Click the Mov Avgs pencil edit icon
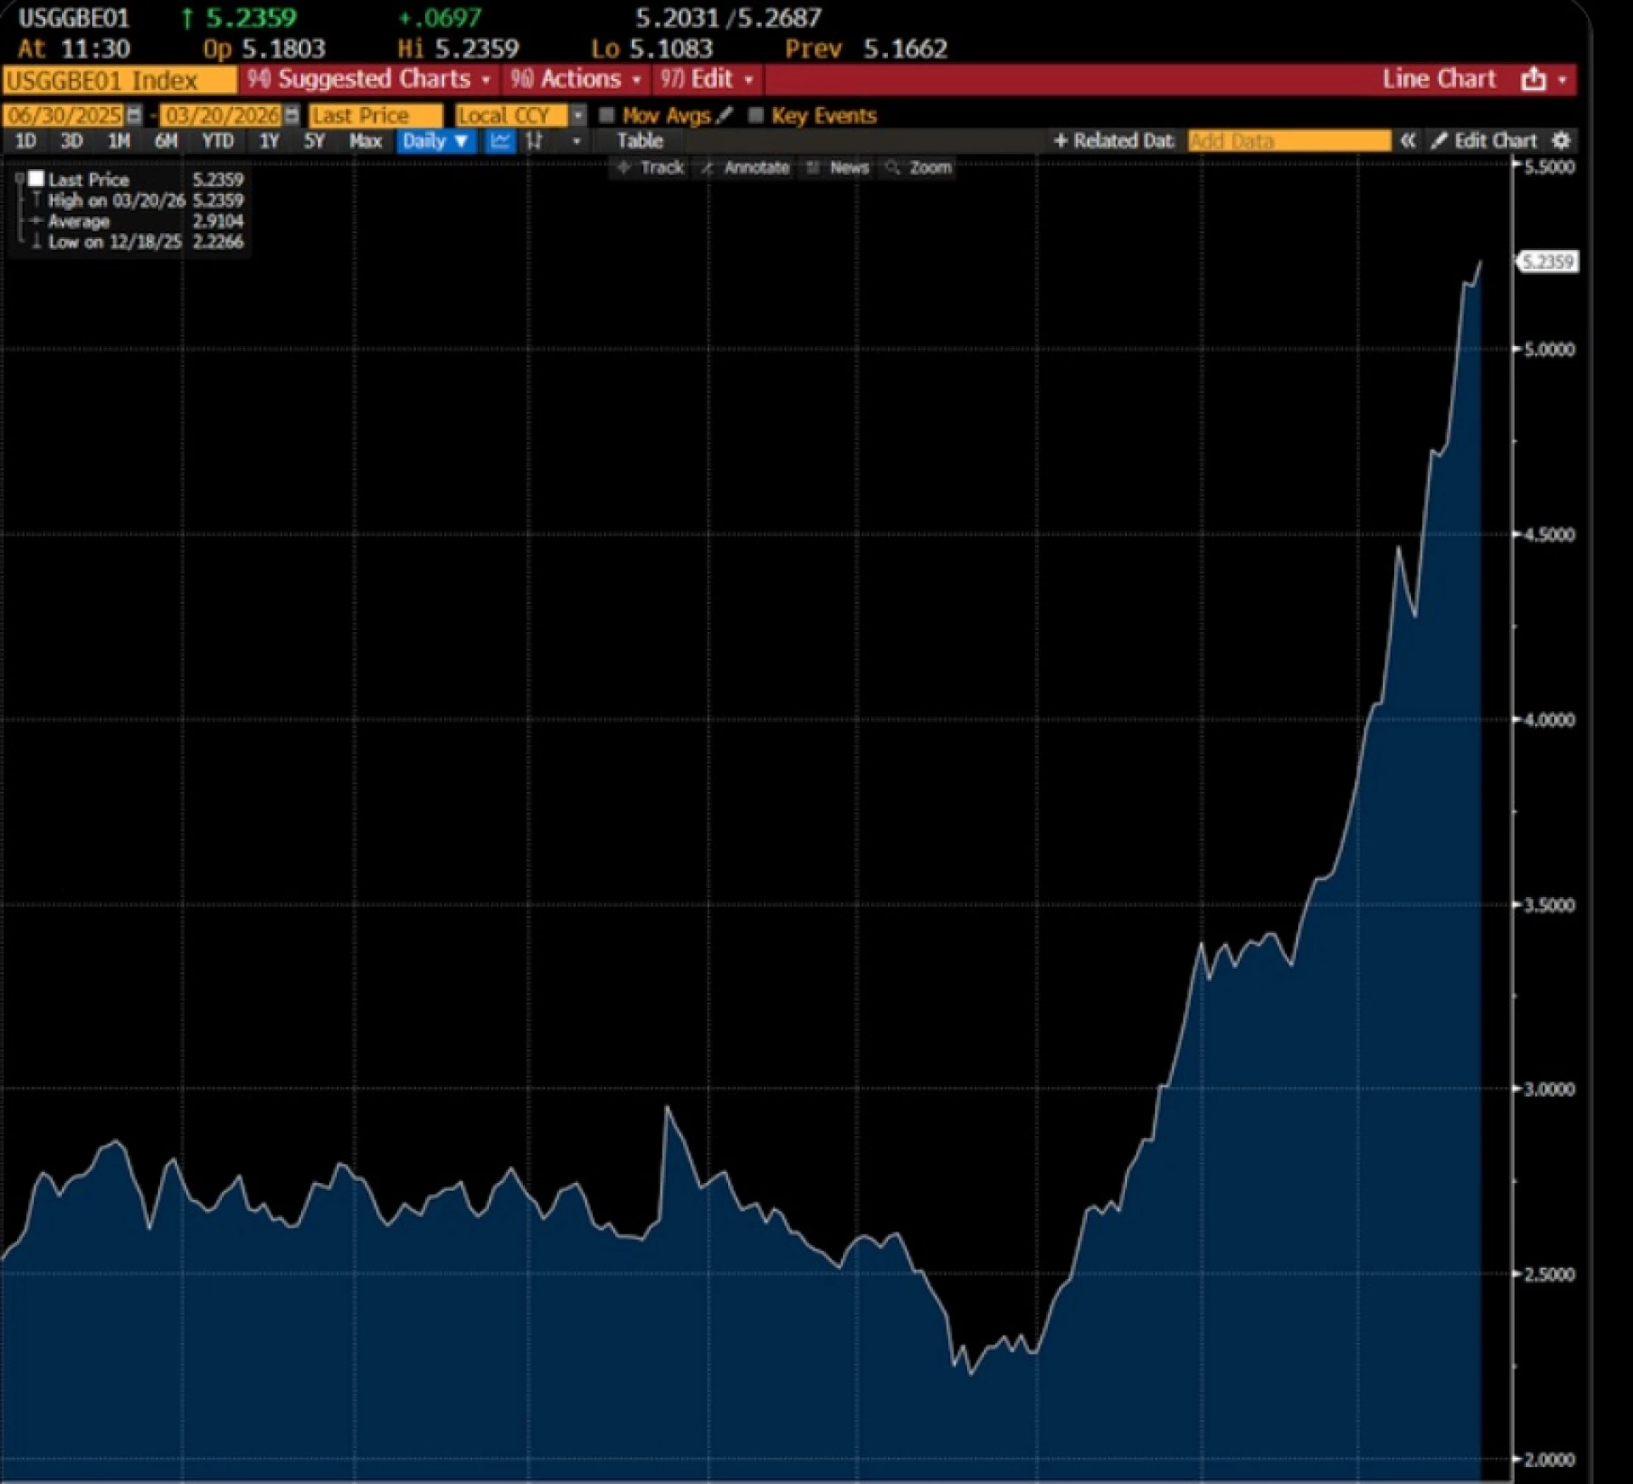The height and width of the screenshot is (1484, 1633). [725, 115]
